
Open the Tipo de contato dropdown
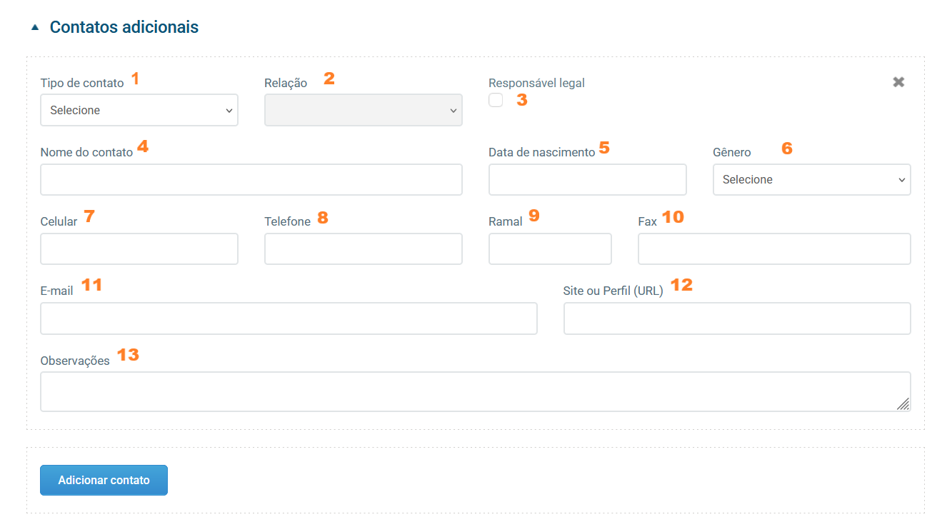[x=139, y=110]
